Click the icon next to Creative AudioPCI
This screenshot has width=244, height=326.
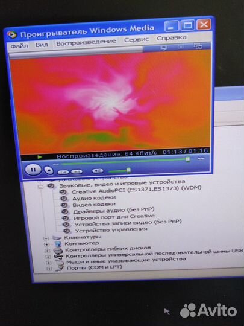(x=63, y=192)
